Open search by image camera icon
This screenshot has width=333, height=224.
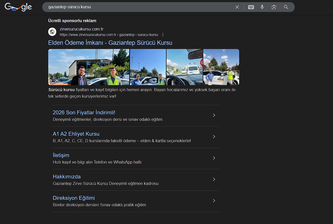point(274,7)
